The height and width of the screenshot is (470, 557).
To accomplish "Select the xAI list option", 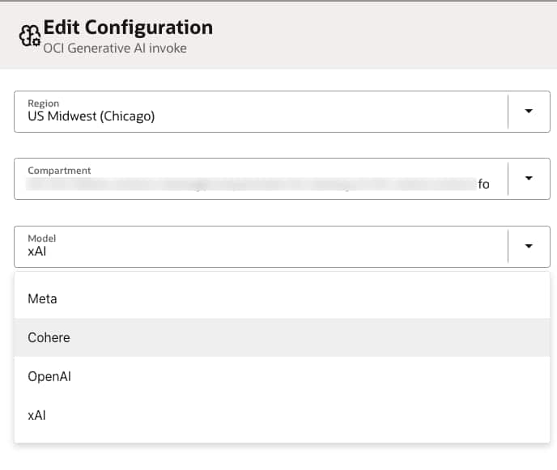I will pyautogui.click(x=38, y=415).
